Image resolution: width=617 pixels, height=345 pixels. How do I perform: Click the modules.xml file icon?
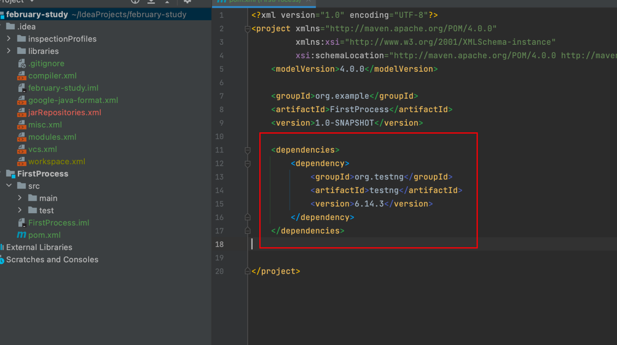click(22, 137)
